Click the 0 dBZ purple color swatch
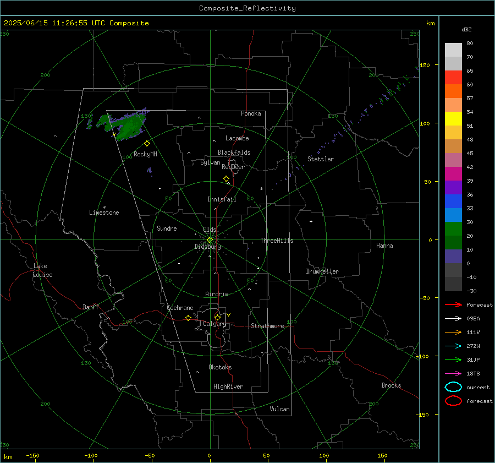 tap(453, 257)
